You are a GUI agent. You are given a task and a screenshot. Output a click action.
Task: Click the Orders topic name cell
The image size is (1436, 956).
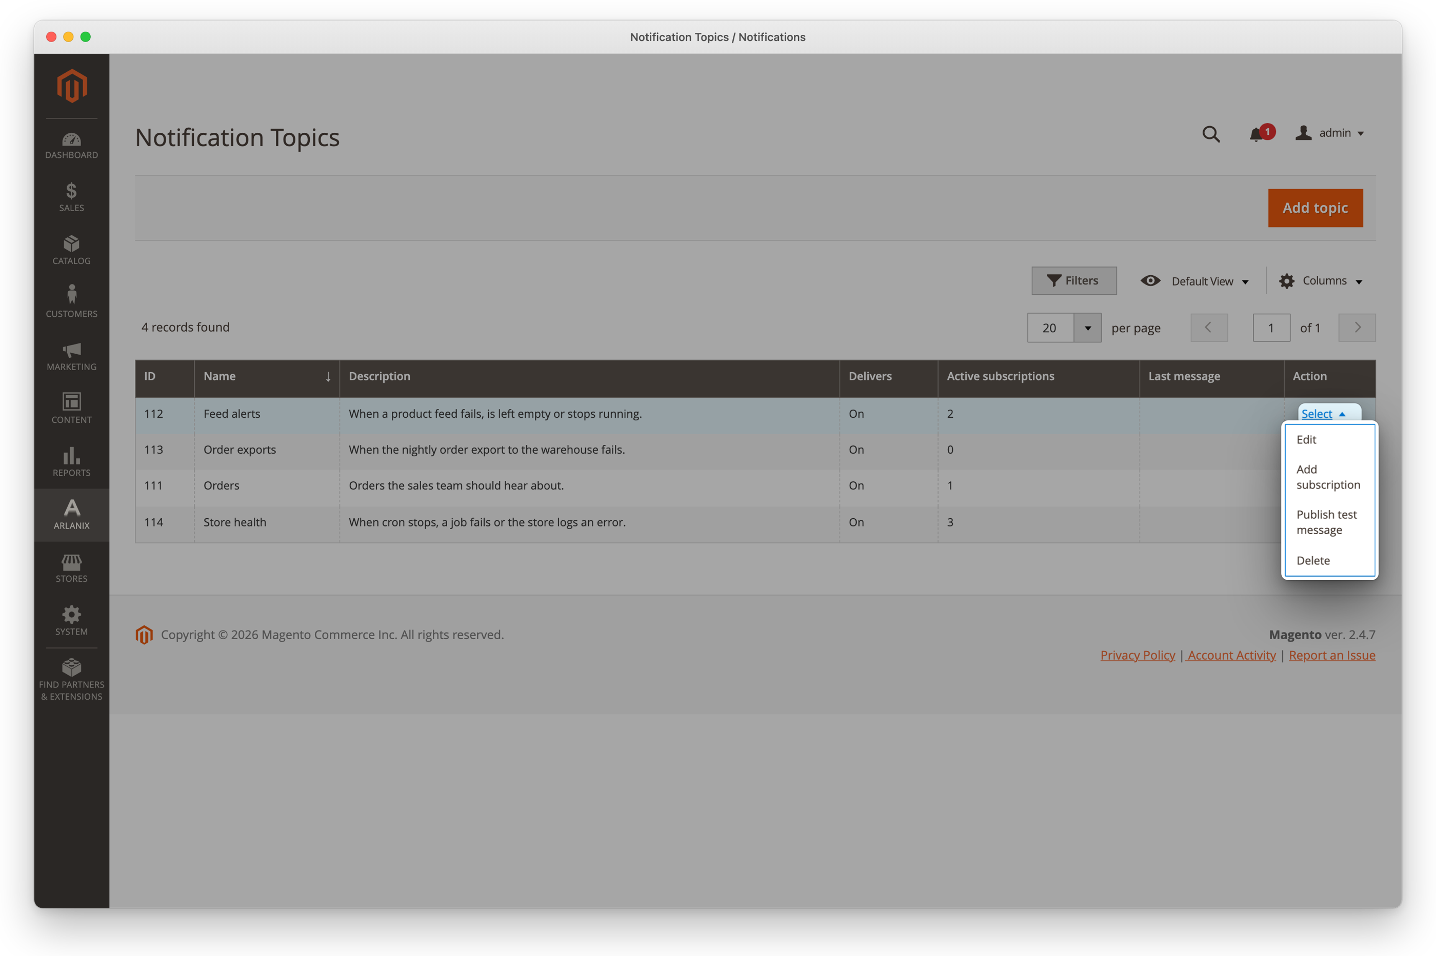coord(267,486)
